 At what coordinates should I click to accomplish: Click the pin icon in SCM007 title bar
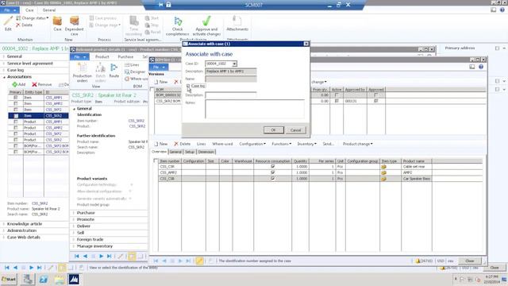pyautogui.click(x=160, y=5)
